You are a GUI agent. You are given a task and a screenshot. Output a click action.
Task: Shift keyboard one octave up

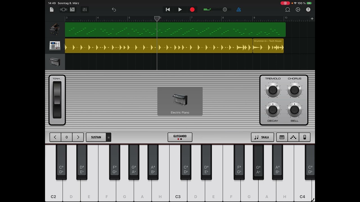[78, 137]
